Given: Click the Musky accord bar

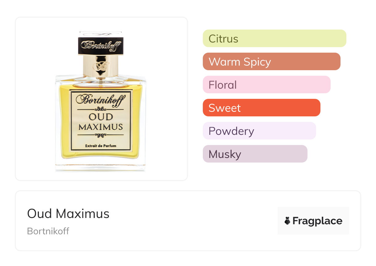Looking at the screenshot, I should [255, 154].
